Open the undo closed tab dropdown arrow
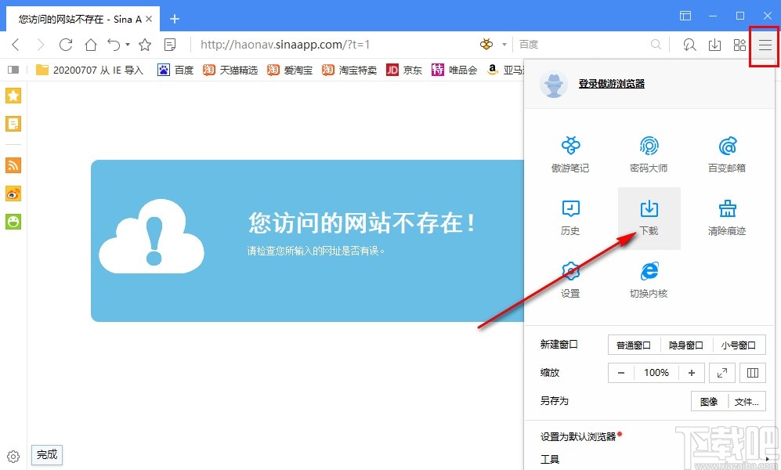781x470 pixels. tap(128, 45)
